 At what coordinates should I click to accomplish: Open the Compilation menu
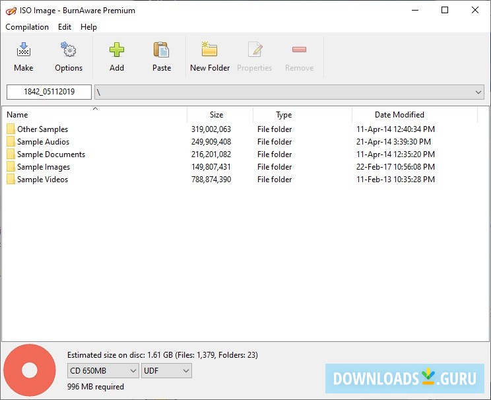click(x=27, y=27)
